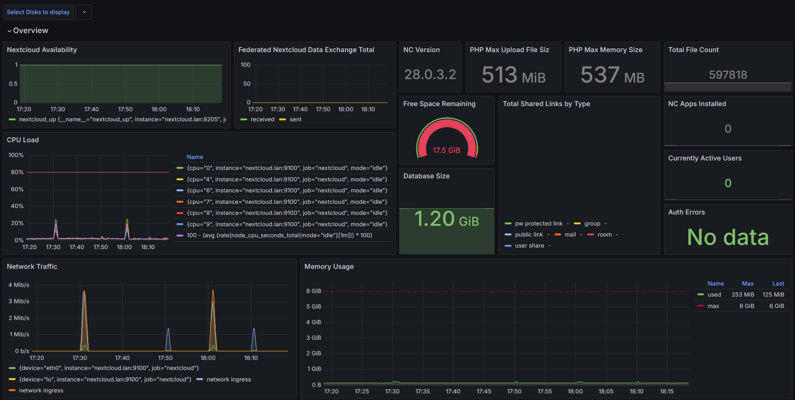Click the 537 MB memory size value
The width and height of the screenshot is (795, 400).
coord(612,75)
